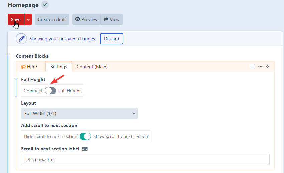Select the Settings tab
This screenshot has height=173, width=284.
59,67
